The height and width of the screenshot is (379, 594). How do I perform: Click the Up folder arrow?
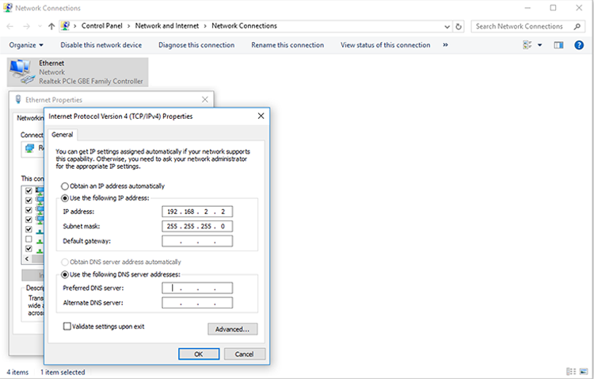click(51, 26)
